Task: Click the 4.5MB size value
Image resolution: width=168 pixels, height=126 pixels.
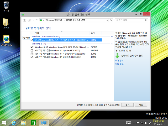Action: (x=93, y=57)
